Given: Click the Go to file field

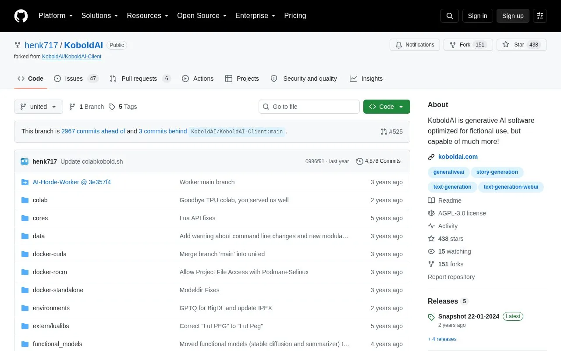Looking at the screenshot, I should tap(309, 107).
